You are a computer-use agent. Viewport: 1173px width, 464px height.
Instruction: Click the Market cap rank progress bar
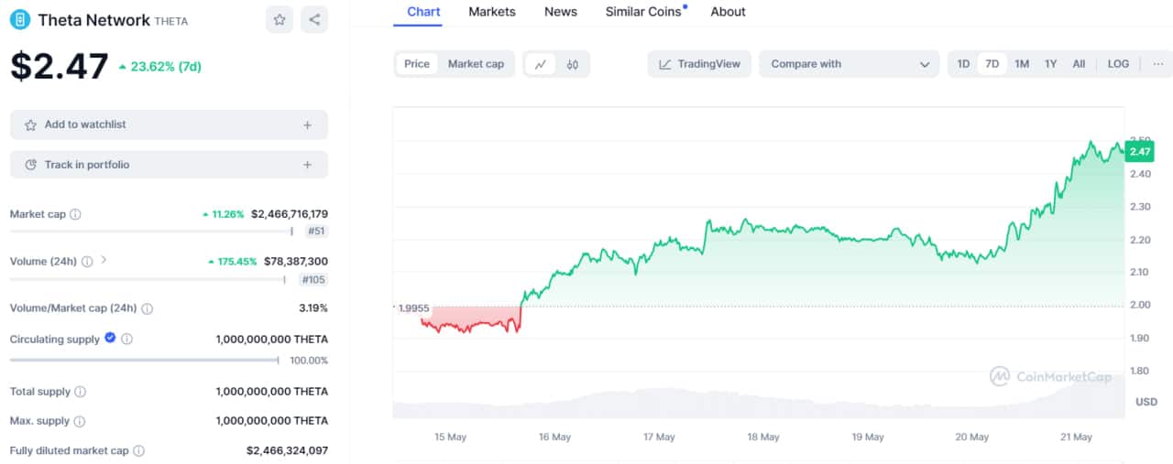(x=152, y=232)
